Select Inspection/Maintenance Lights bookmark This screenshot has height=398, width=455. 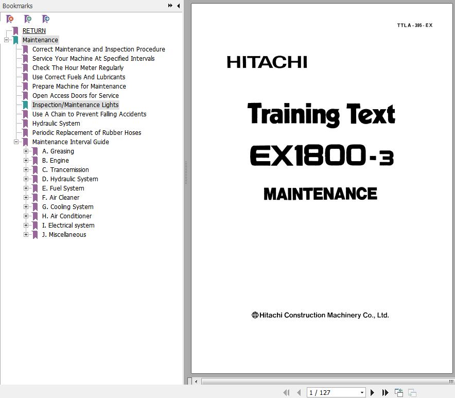click(76, 105)
